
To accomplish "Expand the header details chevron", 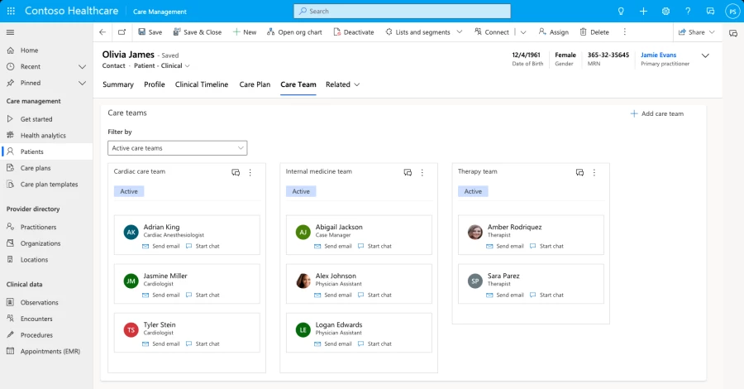I will click(x=706, y=55).
